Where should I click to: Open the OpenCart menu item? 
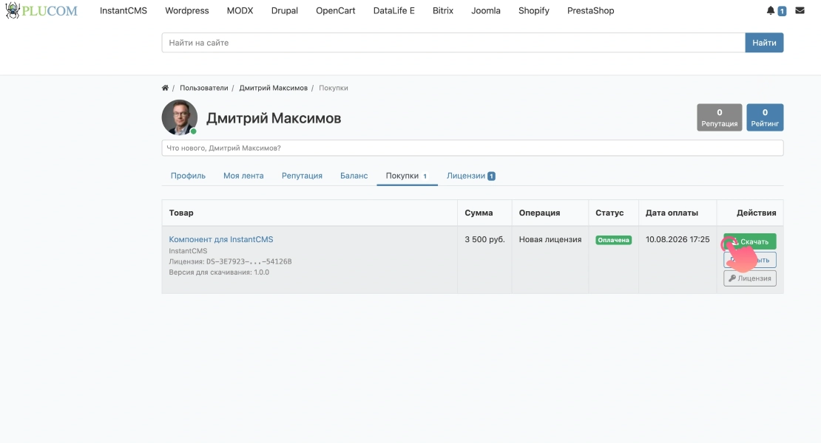tap(336, 10)
